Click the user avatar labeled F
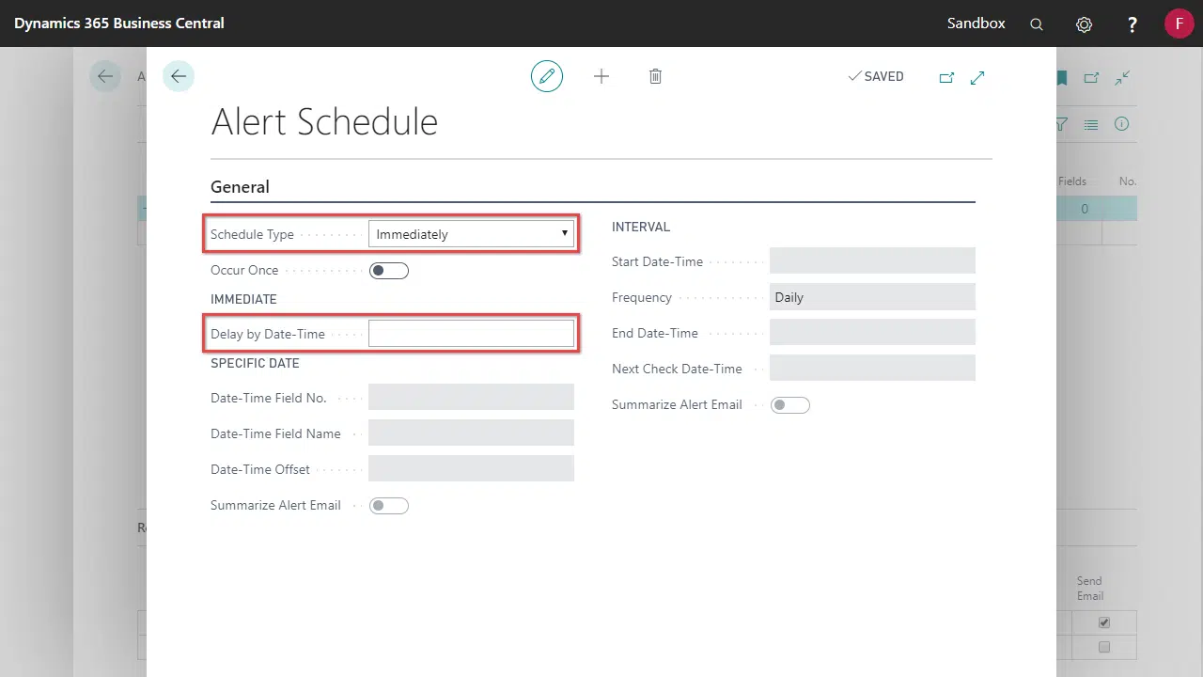This screenshot has height=677, width=1203. (x=1179, y=24)
